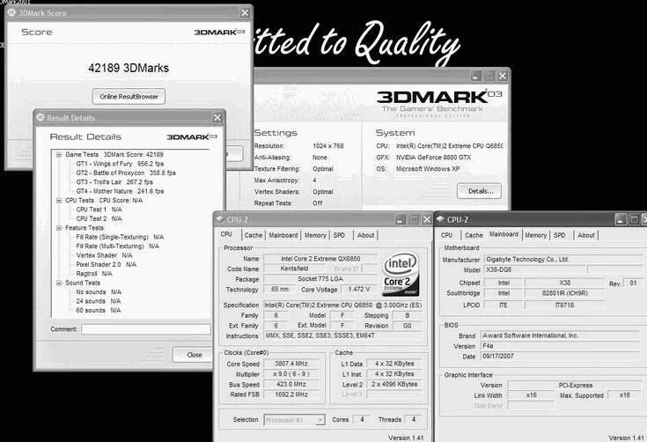This screenshot has width=647, height=442.
Task: Click 3DMark Score window title icon
Action: pyautogui.click(x=11, y=13)
